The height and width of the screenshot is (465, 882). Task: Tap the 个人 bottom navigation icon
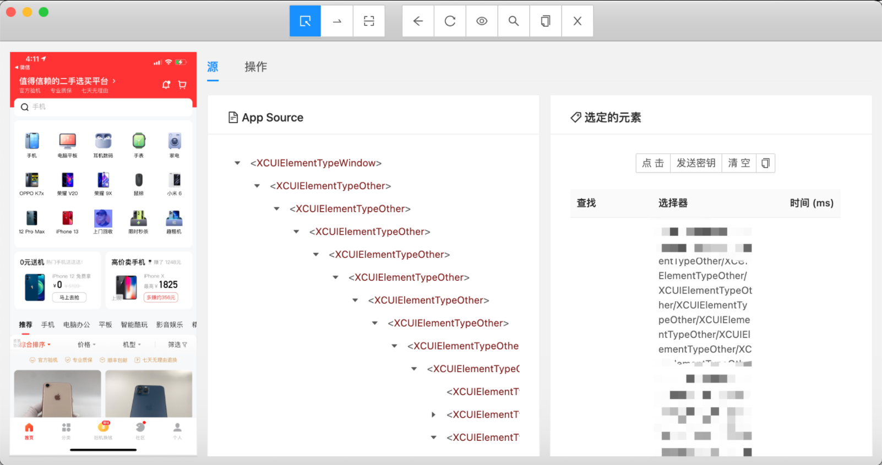coord(177,431)
